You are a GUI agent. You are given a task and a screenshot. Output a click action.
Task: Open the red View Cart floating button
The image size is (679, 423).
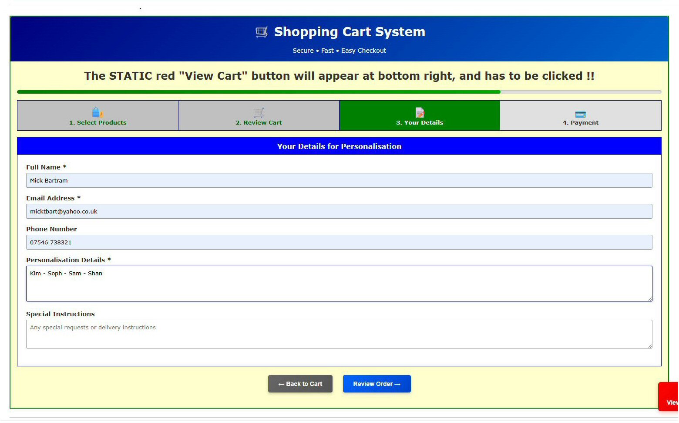tap(669, 397)
